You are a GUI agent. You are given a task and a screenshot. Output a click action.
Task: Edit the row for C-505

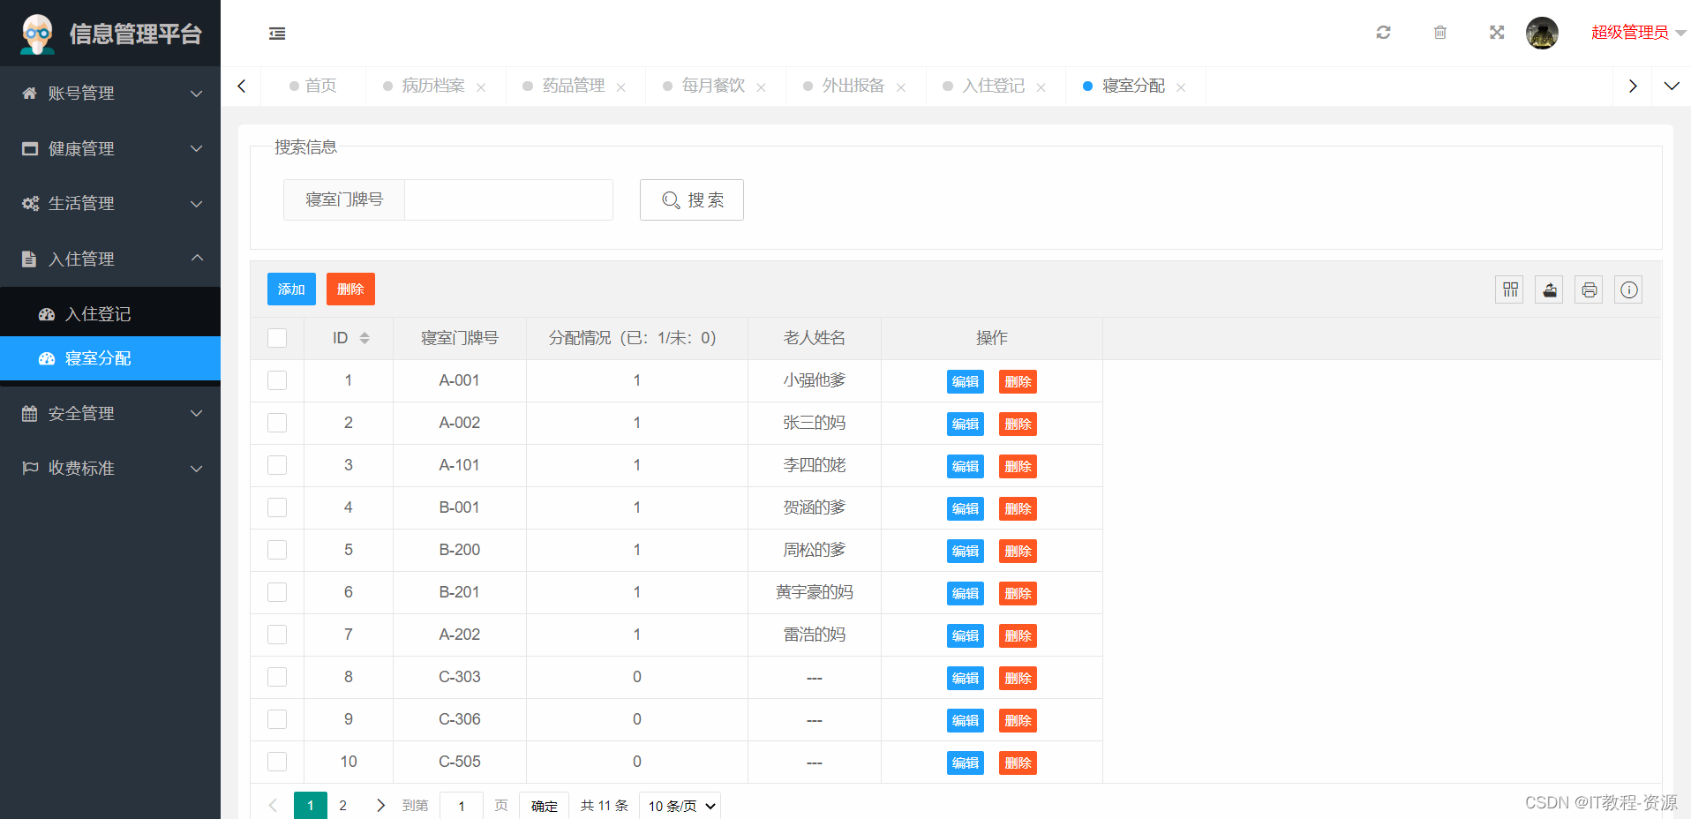pyautogui.click(x=966, y=763)
